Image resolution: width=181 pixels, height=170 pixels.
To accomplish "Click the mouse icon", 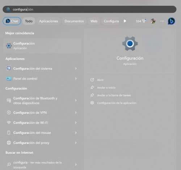I will click(x=9, y=133).
